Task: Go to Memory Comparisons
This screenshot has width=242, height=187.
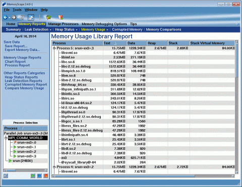Action: (x=163, y=30)
